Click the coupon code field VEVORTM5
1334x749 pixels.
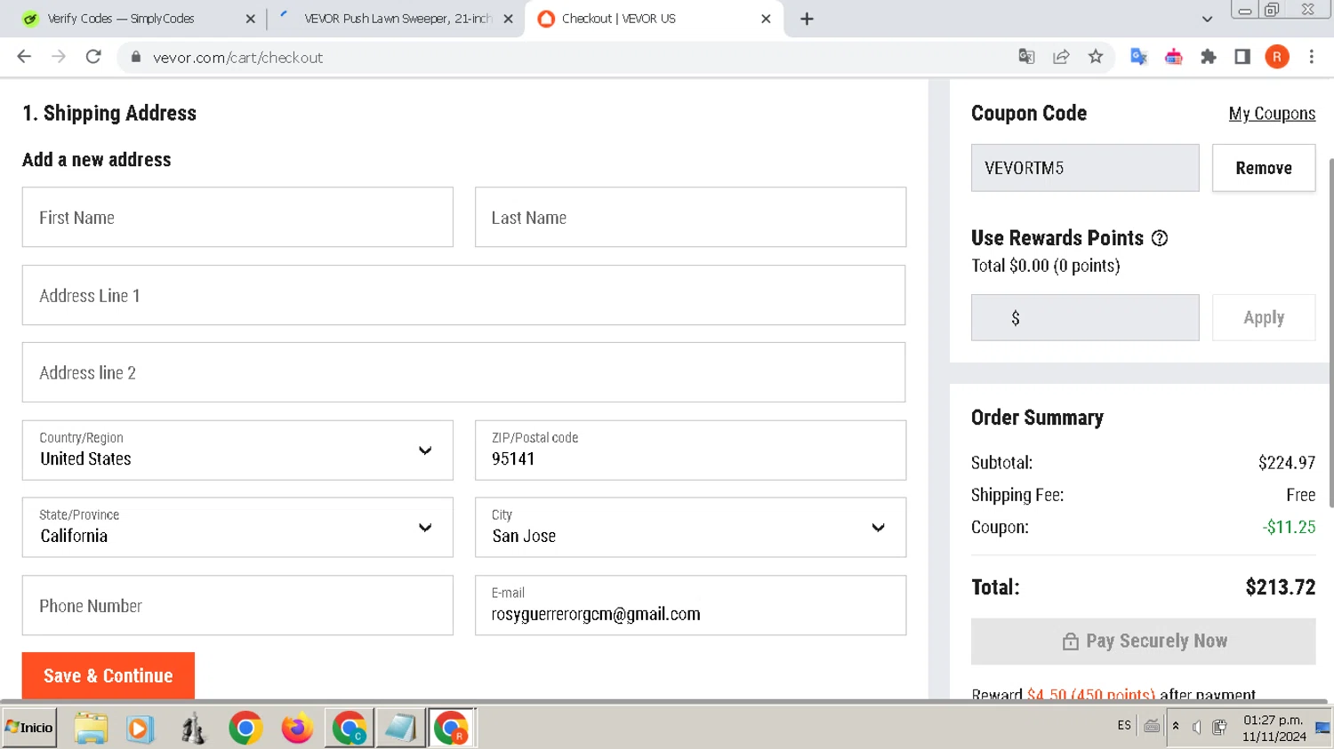(x=1085, y=168)
